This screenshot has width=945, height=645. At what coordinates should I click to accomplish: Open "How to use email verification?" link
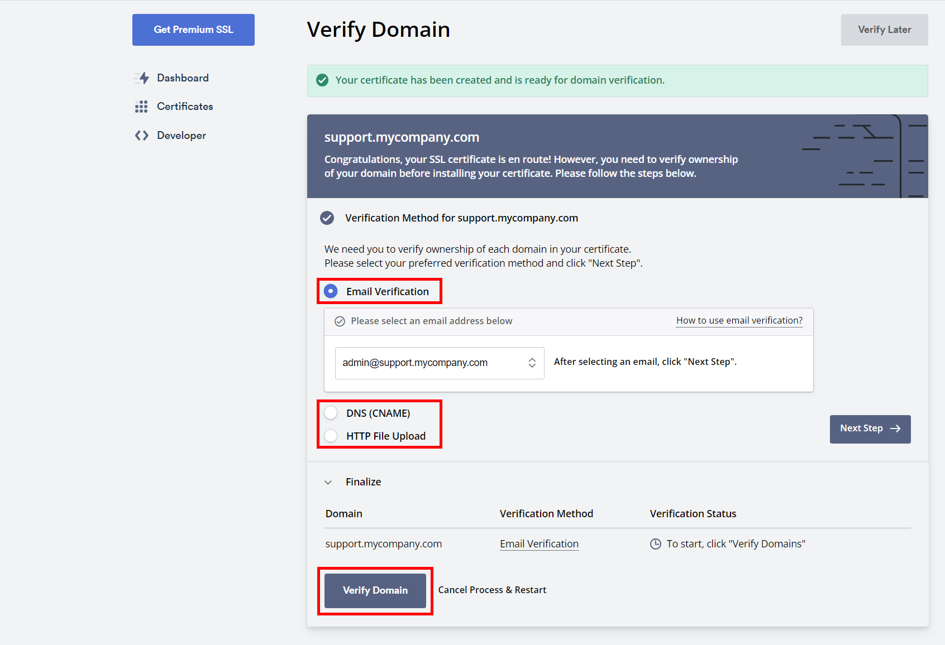739,321
